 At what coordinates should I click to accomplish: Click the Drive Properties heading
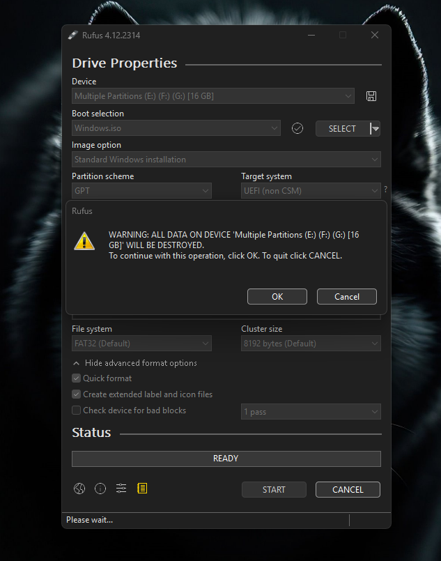click(125, 63)
